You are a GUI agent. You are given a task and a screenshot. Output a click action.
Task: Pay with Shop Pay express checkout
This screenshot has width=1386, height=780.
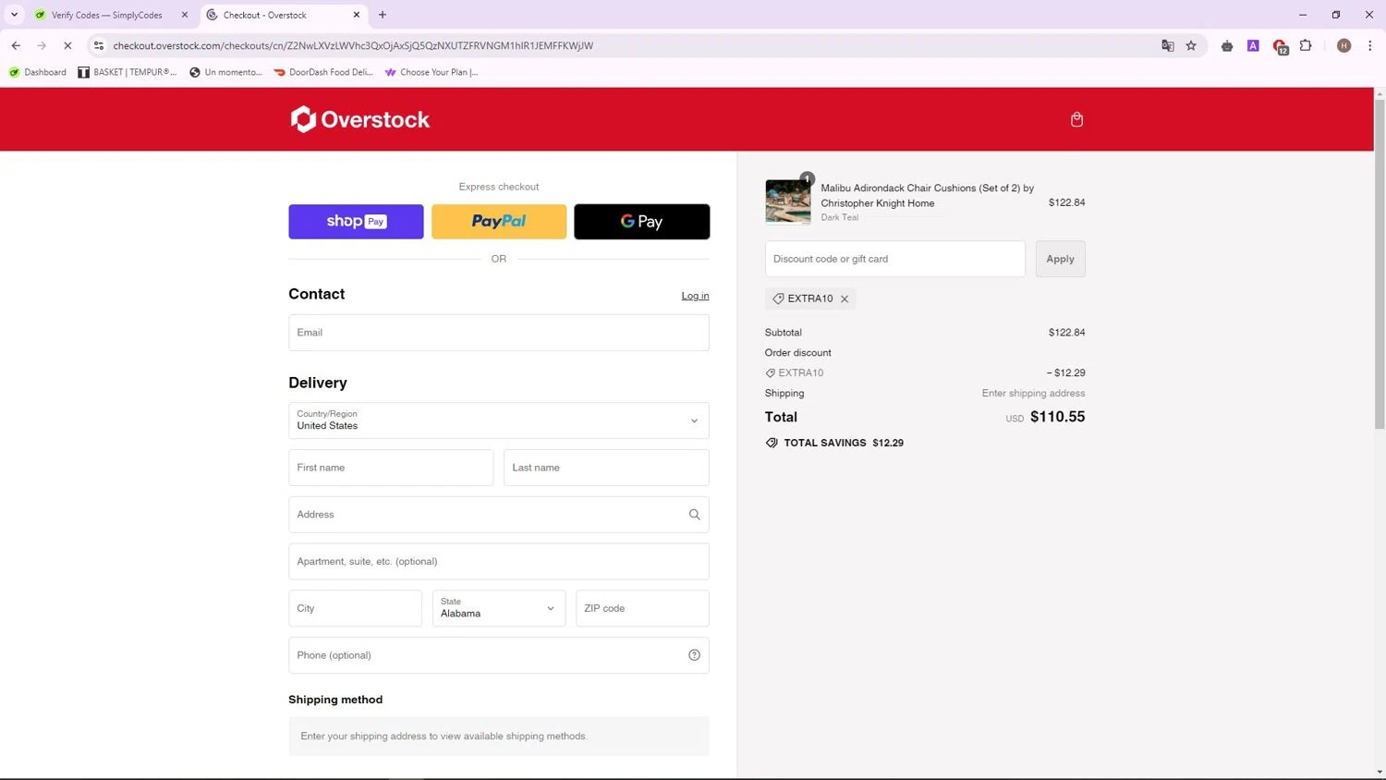pyautogui.click(x=356, y=222)
